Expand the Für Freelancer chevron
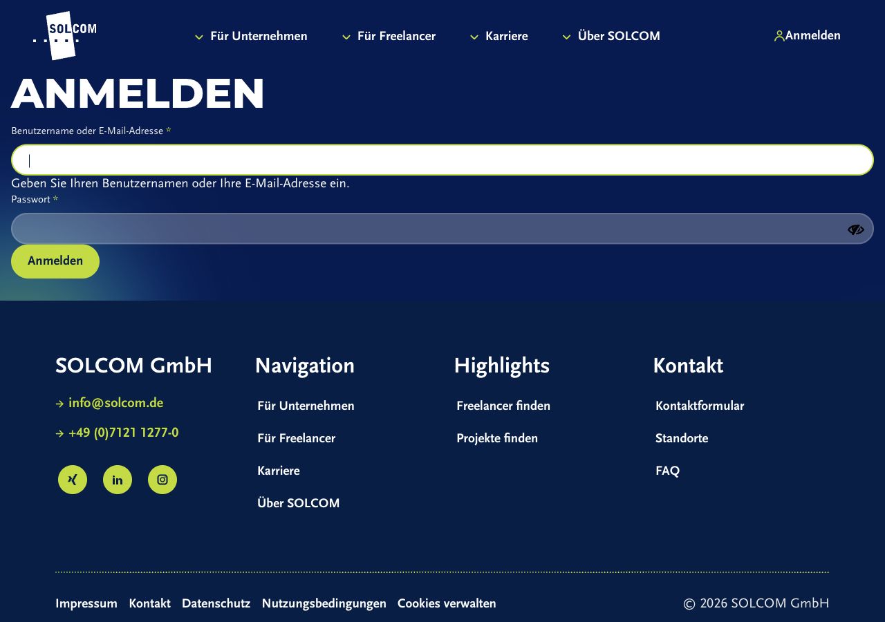This screenshot has width=885, height=622. pos(346,37)
